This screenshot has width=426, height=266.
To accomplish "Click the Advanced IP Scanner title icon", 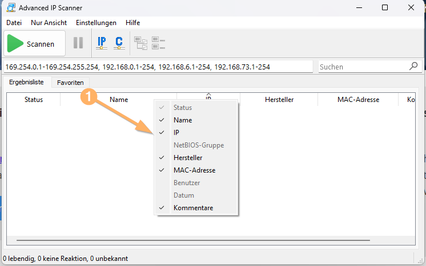I will point(11,7).
